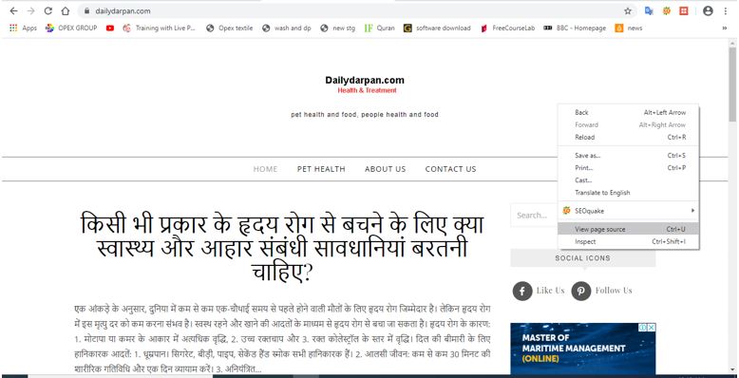The width and height of the screenshot is (739, 378).
Task: Click the Pinterest Follow Us icon
Action: point(581,291)
